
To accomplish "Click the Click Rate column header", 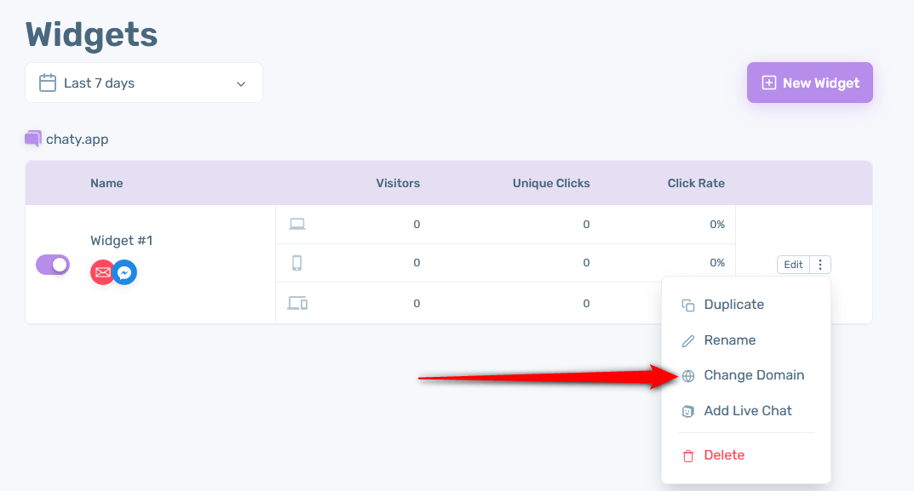I will 696,183.
